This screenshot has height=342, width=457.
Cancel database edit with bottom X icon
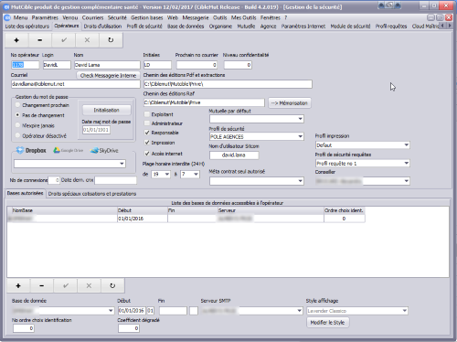click(89, 286)
